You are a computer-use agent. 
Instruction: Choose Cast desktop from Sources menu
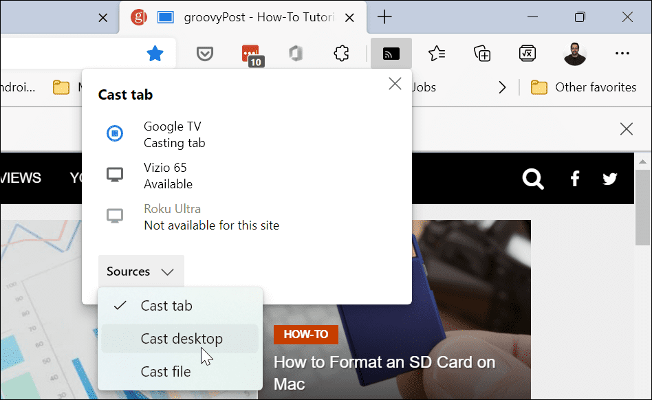point(180,339)
